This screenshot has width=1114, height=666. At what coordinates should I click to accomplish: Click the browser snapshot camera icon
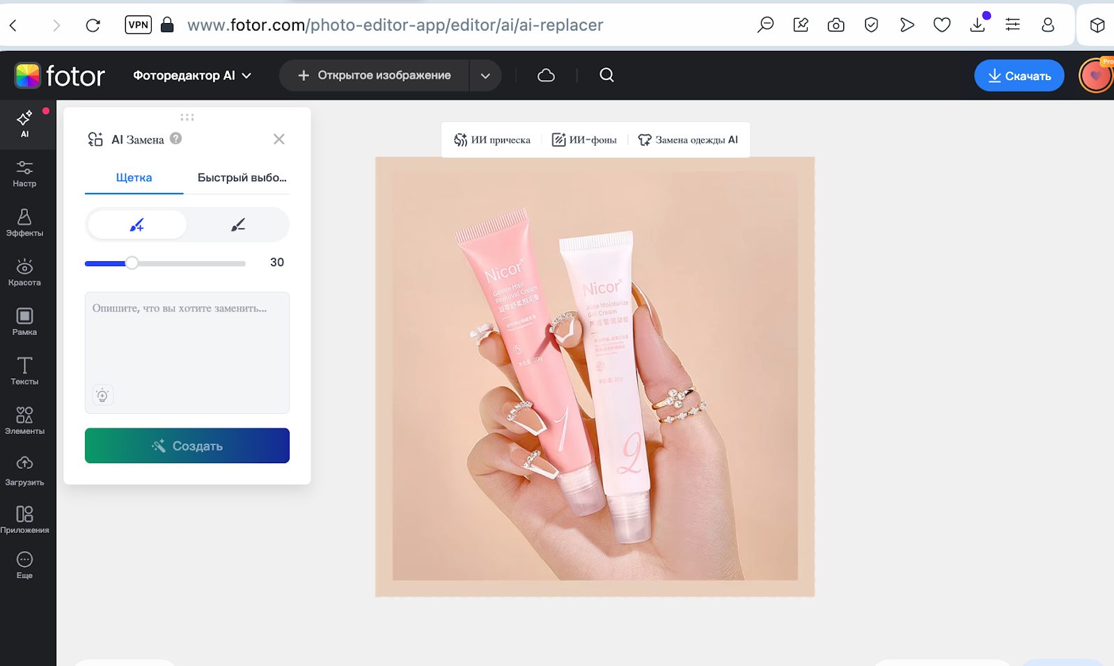(835, 25)
